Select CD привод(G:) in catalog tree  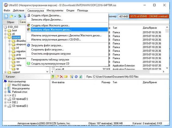(20, 106)
